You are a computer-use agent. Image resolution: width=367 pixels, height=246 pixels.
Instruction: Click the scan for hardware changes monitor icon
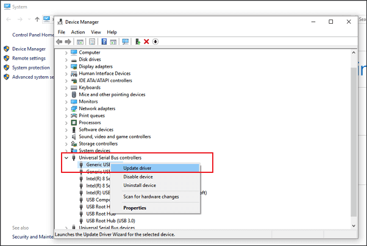[126, 41]
